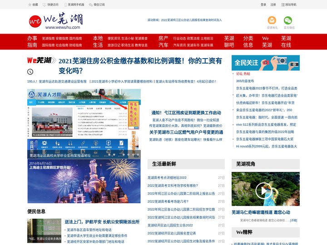The height and width of the screenshot is (245, 327).
Task: Click 登录 login link
Action: tap(263, 5)
